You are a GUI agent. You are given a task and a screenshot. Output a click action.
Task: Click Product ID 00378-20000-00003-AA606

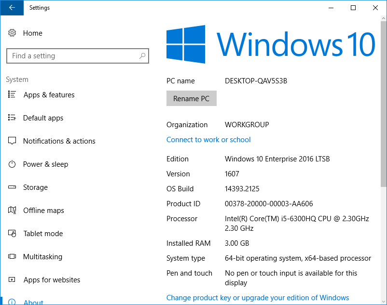(x=269, y=204)
